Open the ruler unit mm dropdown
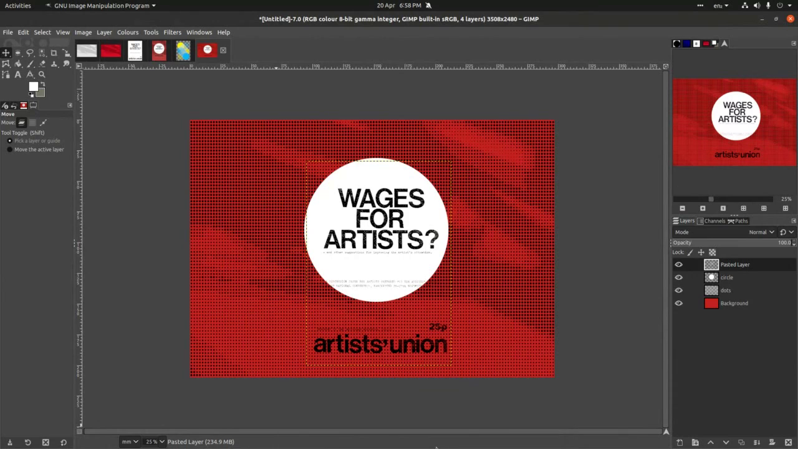Viewport: 798px width, 449px height. click(130, 442)
